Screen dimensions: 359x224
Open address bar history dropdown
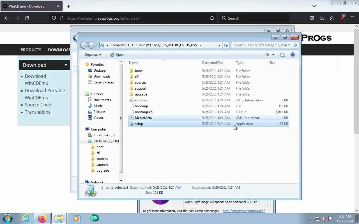coord(219,45)
